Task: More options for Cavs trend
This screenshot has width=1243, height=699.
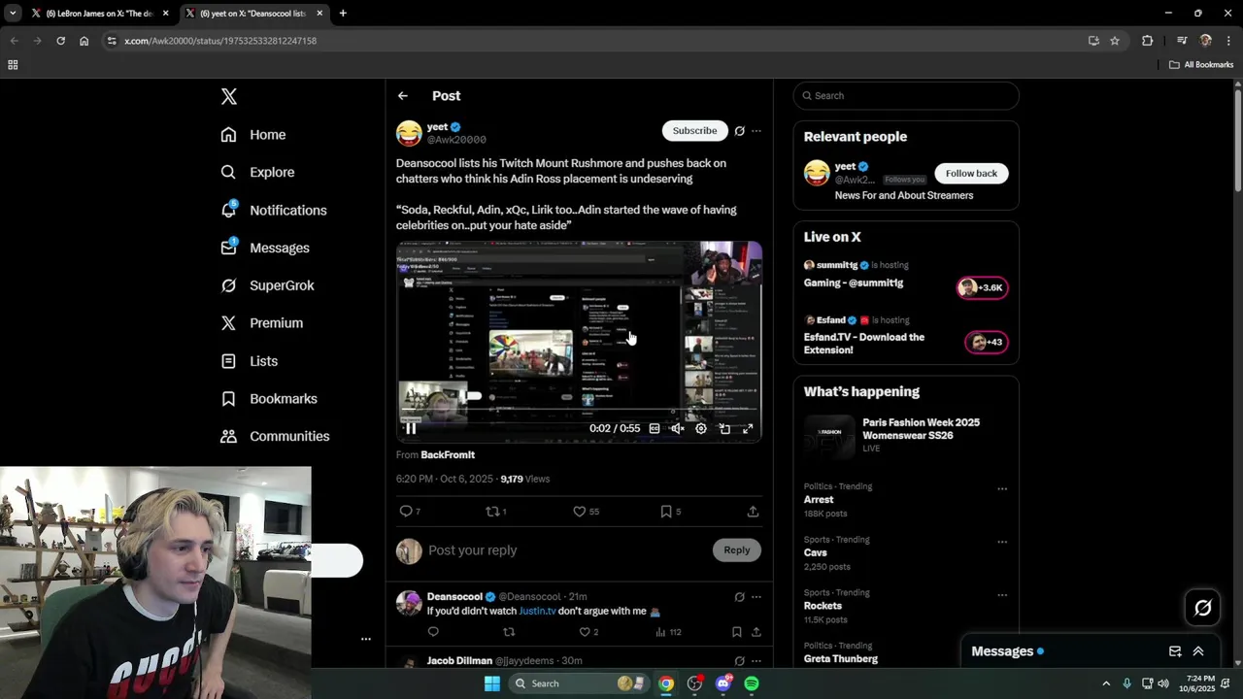Action: point(1002,543)
